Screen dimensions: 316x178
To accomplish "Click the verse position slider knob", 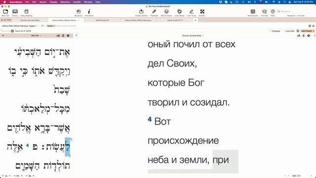I will [x=12, y=31].
